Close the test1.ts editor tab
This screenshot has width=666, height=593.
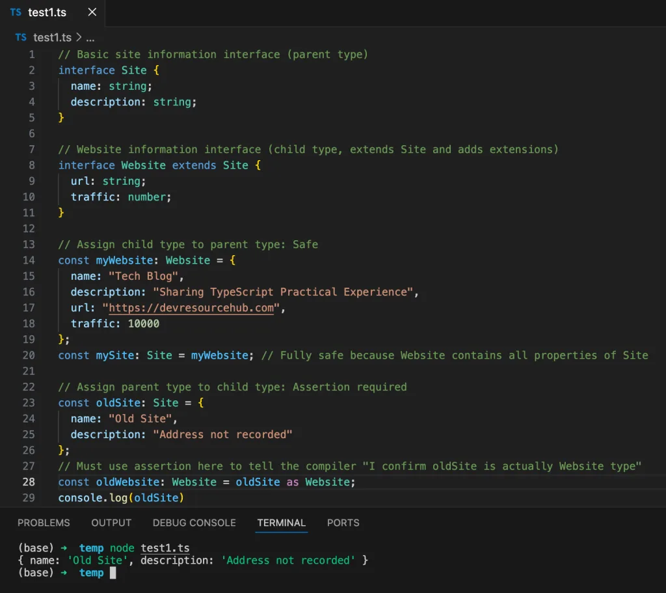click(x=91, y=12)
